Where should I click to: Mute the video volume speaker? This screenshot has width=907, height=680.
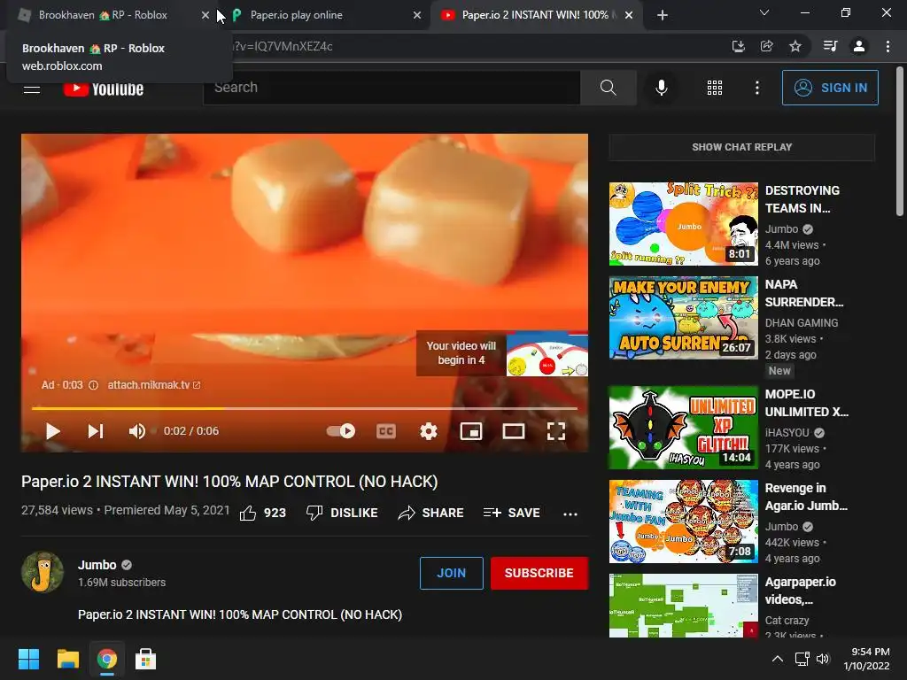(x=137, y=431)
